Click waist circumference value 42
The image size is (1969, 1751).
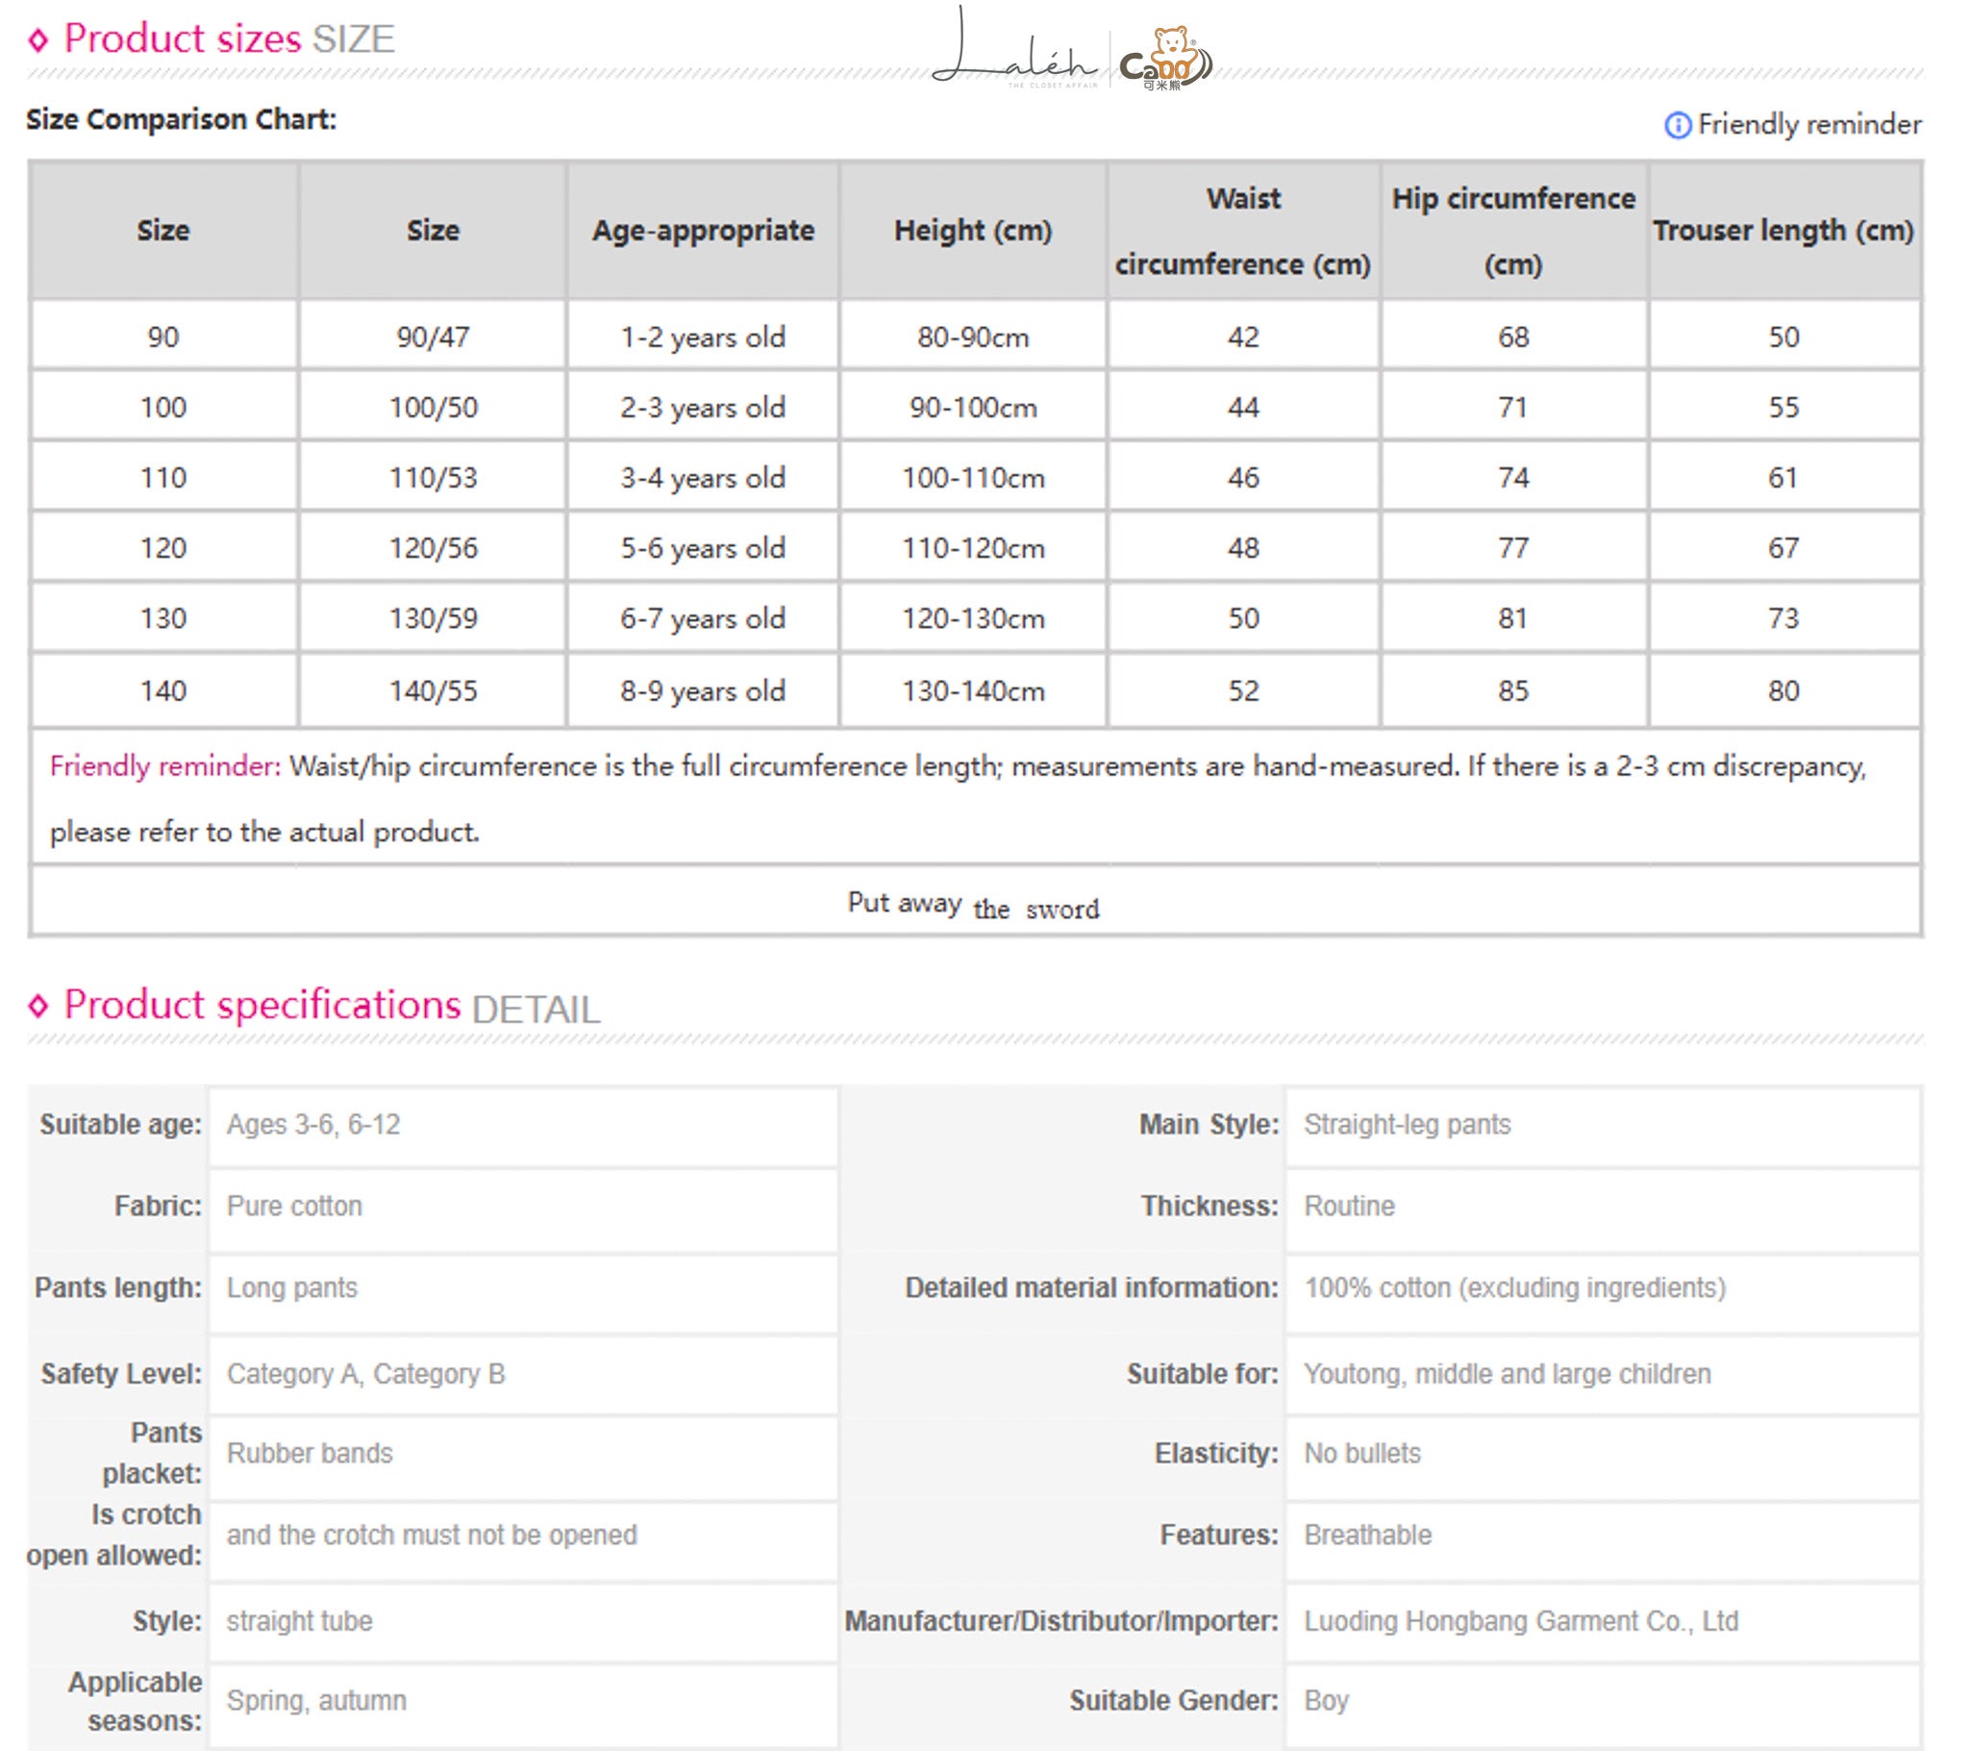point(1243,338)
